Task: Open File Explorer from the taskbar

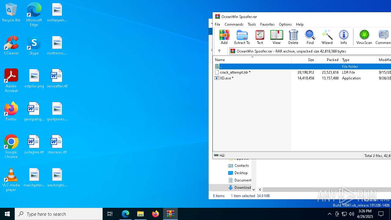Action: click(141, 214)
